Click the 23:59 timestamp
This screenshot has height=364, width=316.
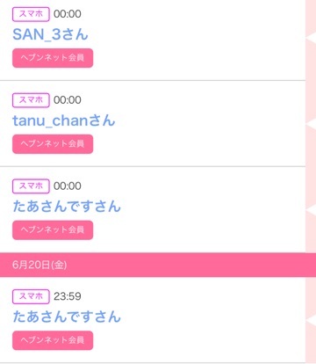point(68,296)
